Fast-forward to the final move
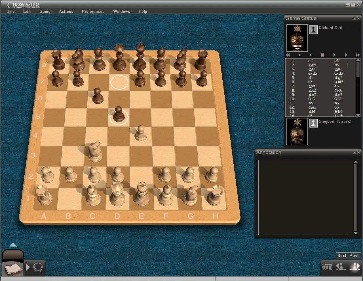This screenshot has width=363, height=281. [x=358, y=55]
